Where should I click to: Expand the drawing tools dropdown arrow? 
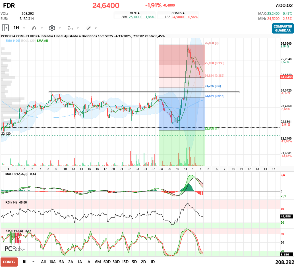96,28
